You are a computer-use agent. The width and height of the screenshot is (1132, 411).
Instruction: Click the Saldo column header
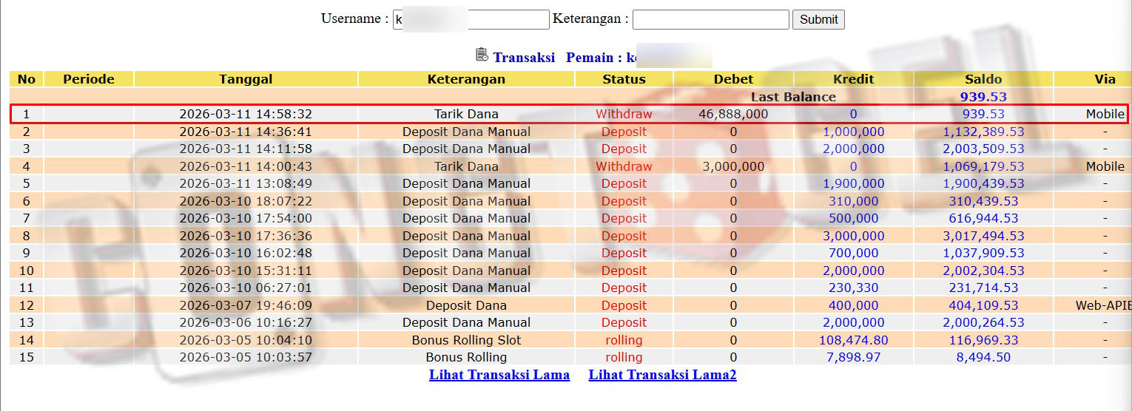tap(983, 79)
